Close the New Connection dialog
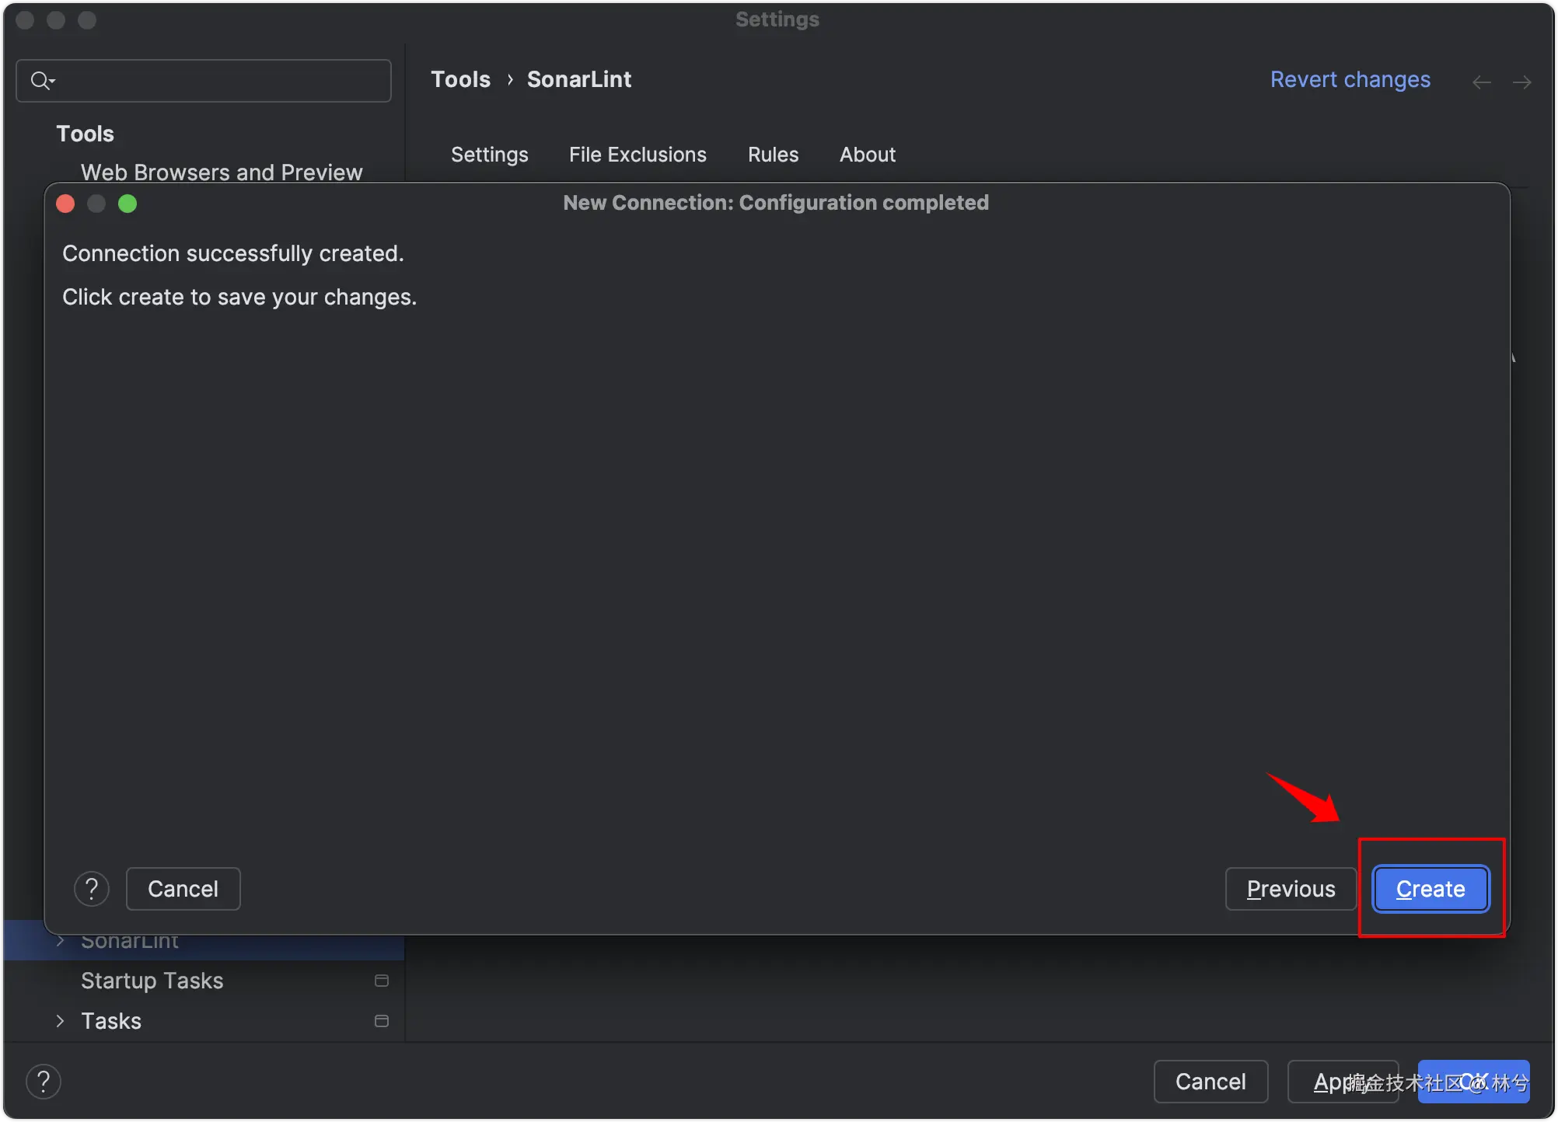The height and width of the screenshot is (1122, 1558). tap(66, 204)
